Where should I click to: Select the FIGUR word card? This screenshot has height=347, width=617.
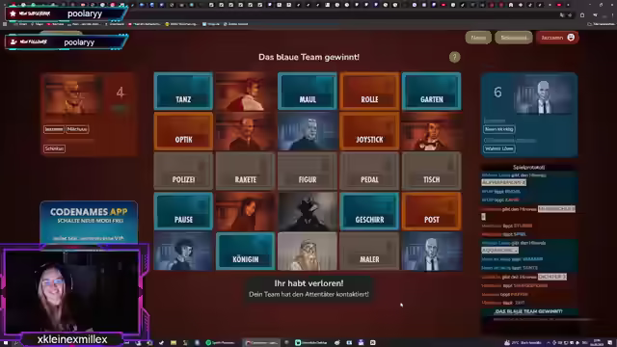tap(308, 172)
